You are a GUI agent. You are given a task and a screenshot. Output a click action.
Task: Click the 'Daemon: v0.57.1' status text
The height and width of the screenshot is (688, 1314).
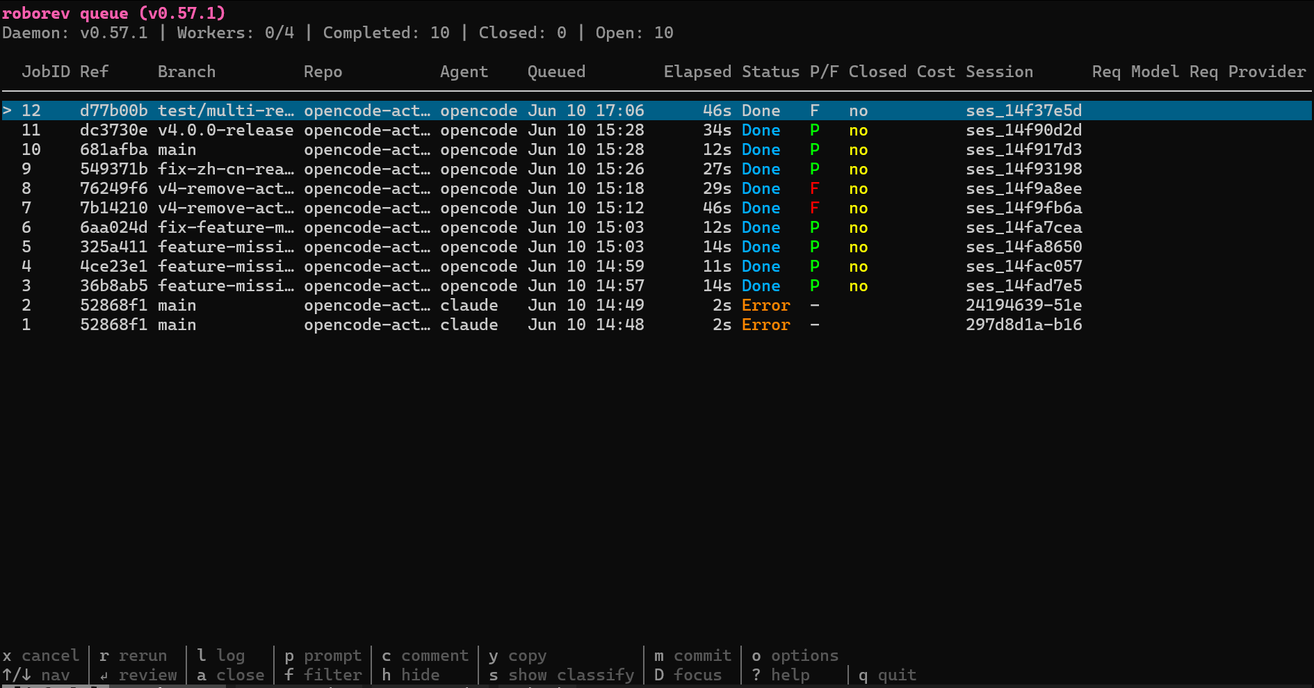click(75, 33)
